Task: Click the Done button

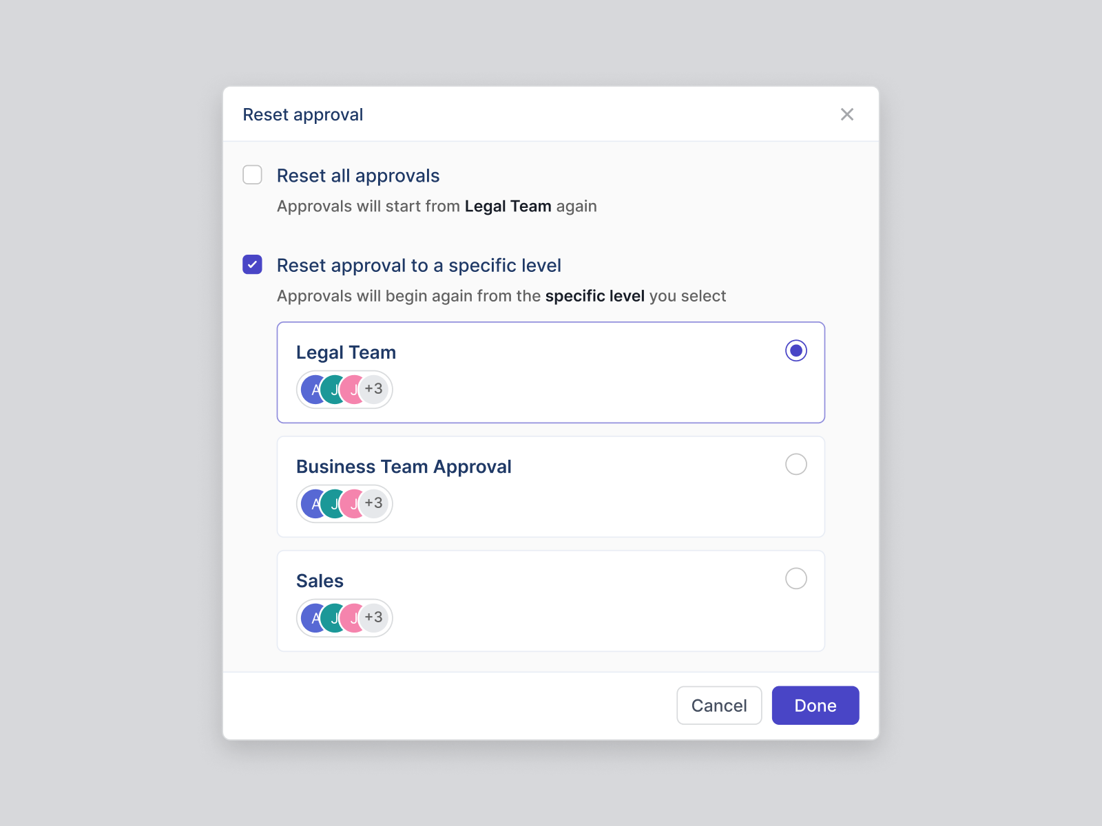Action: (815, 705)
